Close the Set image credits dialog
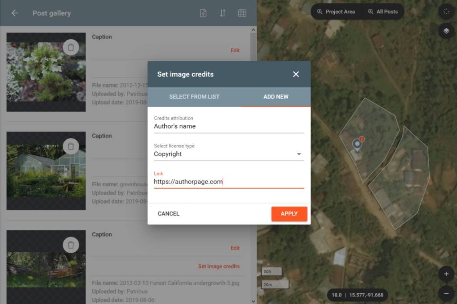This screenshot has width=457, height=304. (x=296, y=74)
